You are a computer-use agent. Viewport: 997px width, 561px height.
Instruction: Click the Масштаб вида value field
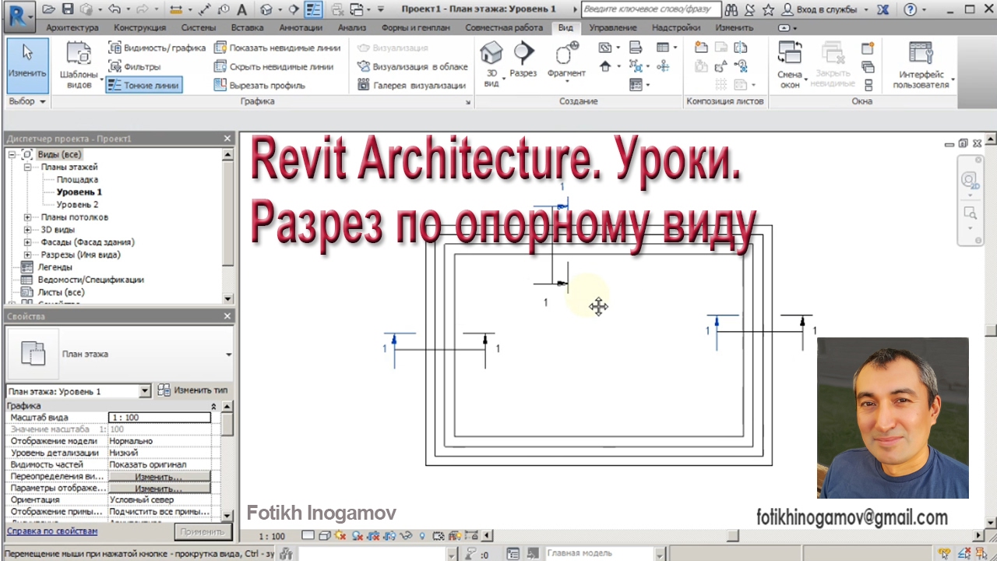(x=159, y=418)
